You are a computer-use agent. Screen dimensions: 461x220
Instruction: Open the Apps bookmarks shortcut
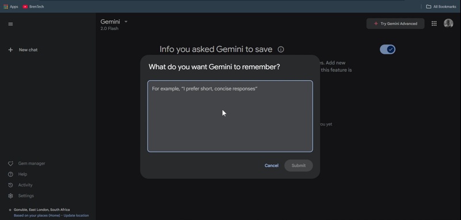(11, 6)
